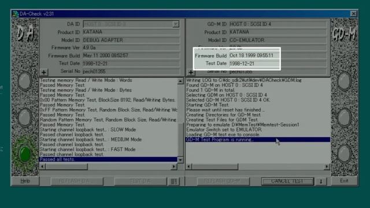Select the 'GD-M Test Program is running' log line
This screenshot has width=370, height=208.
[x=258, y=140]
